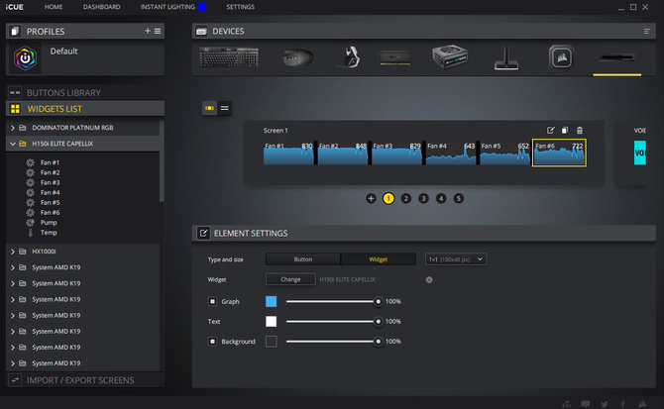Open Import / Export Screens
Viewport: 664px width, 409px height.
point(84,380)
